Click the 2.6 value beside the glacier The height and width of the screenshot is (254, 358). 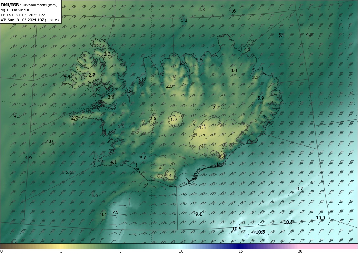[x=153, y=119]
